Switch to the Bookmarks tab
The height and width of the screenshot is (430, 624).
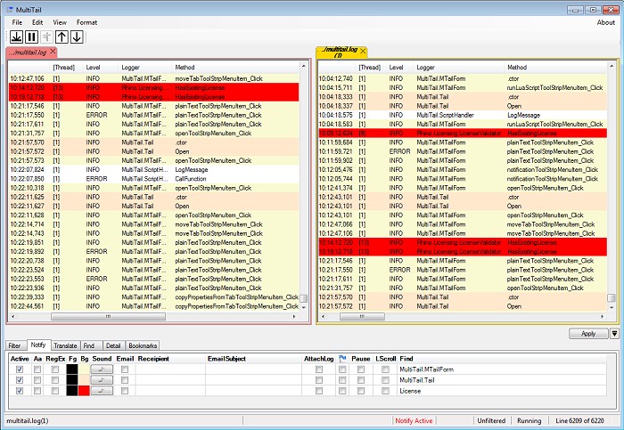[143, 345]
